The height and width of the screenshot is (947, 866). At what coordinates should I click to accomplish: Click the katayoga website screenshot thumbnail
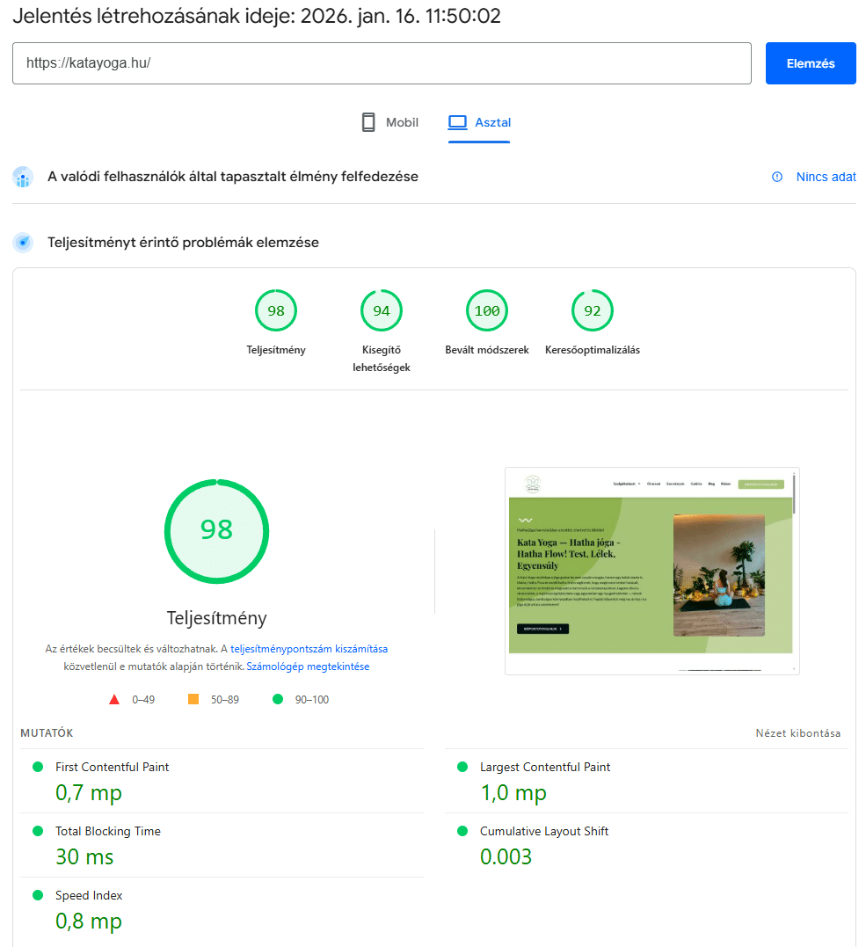[x=651, y=571]
